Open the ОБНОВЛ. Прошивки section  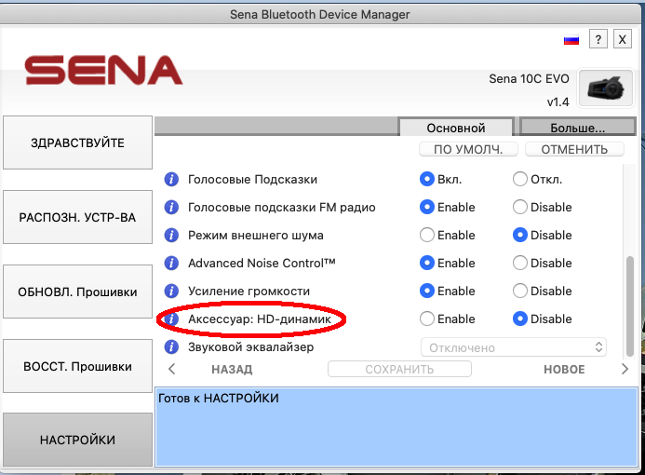[77, 292]
